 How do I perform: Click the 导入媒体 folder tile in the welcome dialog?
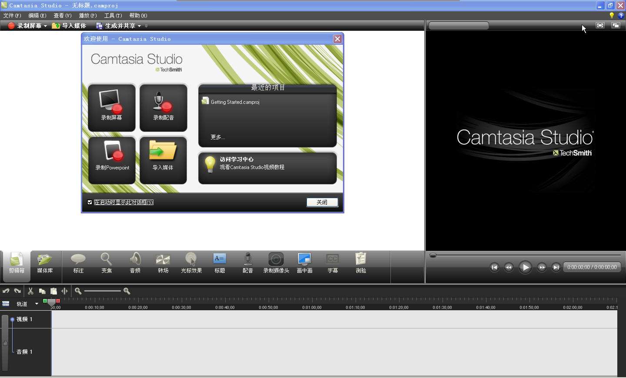pyautogui.click(x=163, y=160)
